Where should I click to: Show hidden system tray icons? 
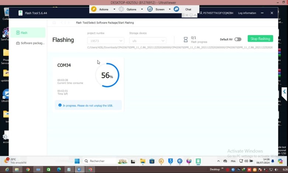(x=218, y=161)
